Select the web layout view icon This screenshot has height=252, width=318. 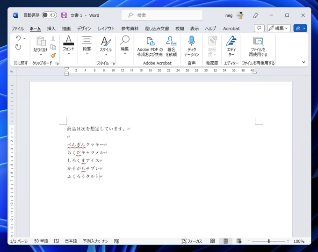(x=239, y=241)
